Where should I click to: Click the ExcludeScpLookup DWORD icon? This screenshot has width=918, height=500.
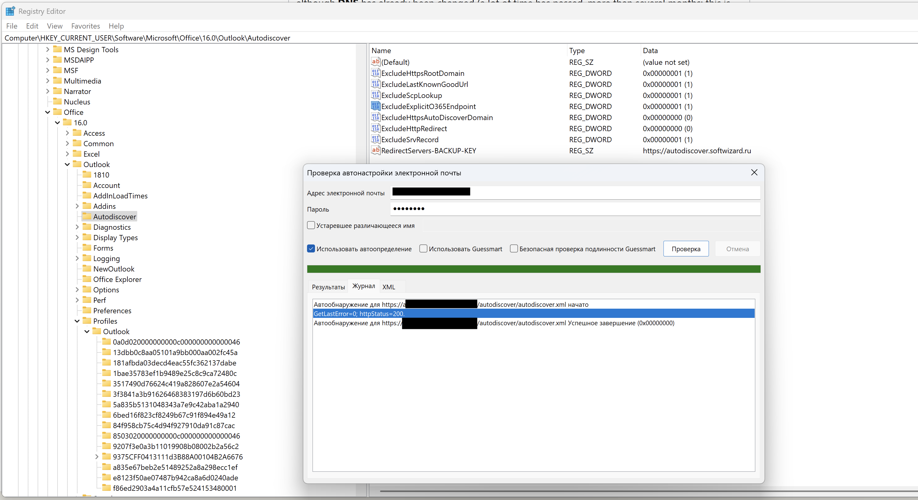375,95
